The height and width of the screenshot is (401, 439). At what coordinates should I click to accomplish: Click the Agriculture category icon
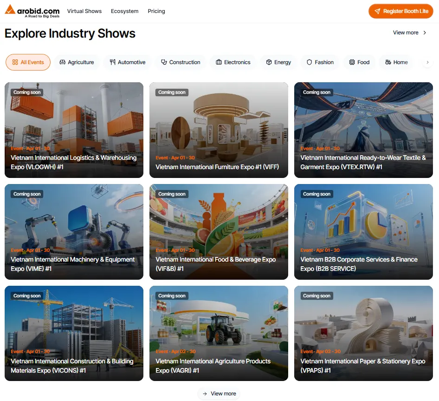click(62, 62)
